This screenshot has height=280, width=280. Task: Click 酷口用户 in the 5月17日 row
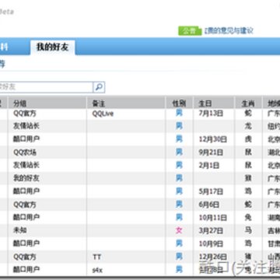[26, 191]
